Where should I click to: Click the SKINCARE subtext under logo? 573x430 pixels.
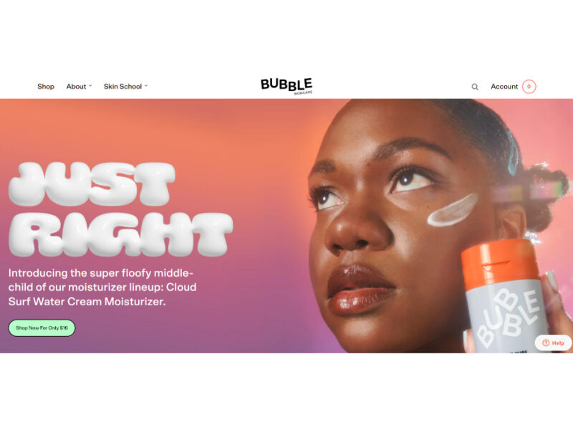pos(303,93)
